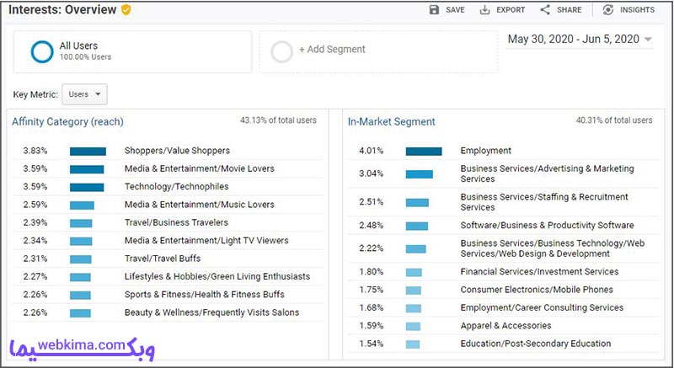Screen dimensions: 674x368
Task: Open the In-Market Segment report
Action: click(x=392, y=122)
